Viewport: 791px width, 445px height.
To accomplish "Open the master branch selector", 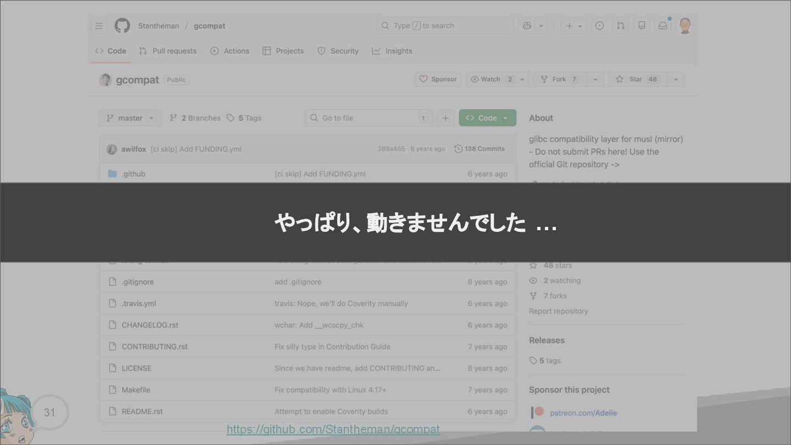I will click(x=130, y=118).
